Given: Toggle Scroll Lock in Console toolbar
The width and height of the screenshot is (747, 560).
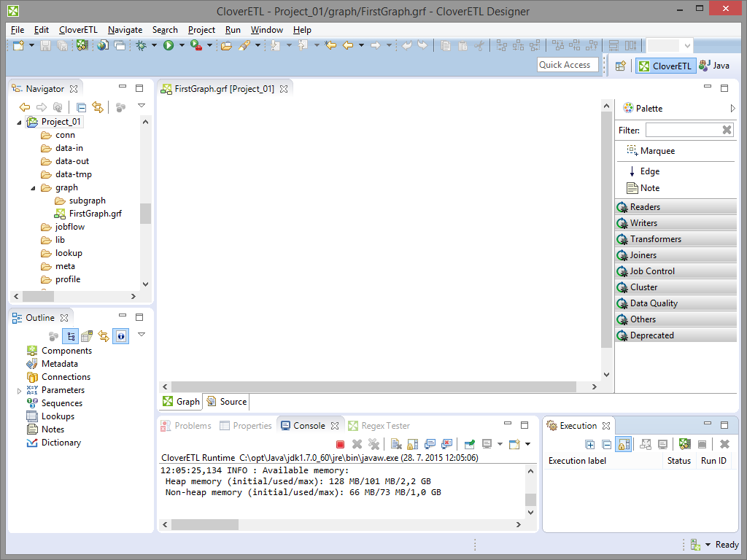Looking at the screenshot, I should tap(412, 444).
